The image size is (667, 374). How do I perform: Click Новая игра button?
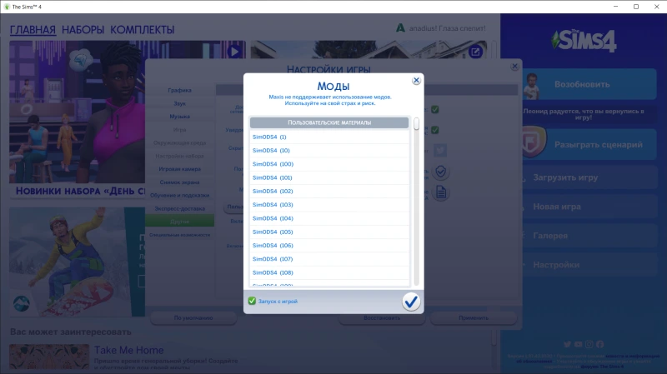coord(589,207)
